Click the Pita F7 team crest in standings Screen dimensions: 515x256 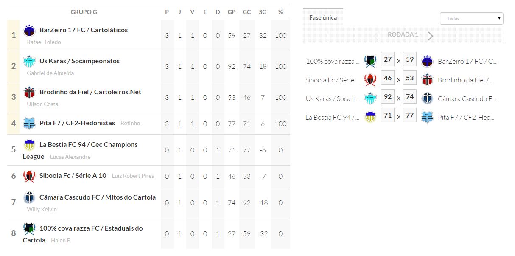tap(29, 123)
